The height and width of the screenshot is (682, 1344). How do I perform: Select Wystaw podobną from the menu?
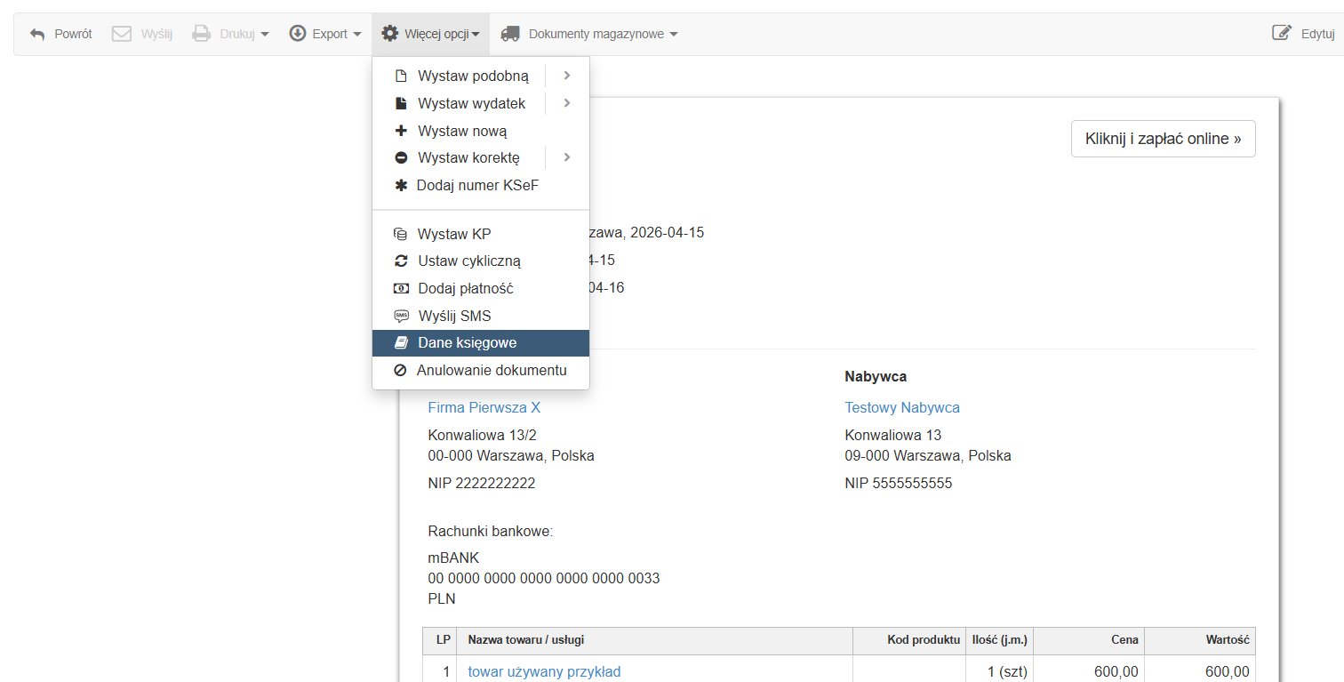point(473,76)
